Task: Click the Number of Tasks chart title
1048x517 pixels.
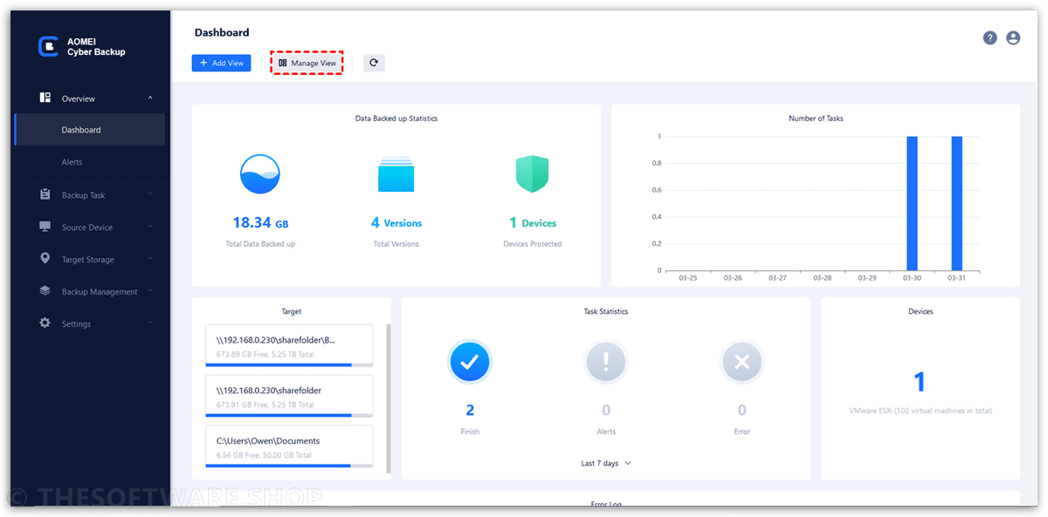Action: pos(816,119)
